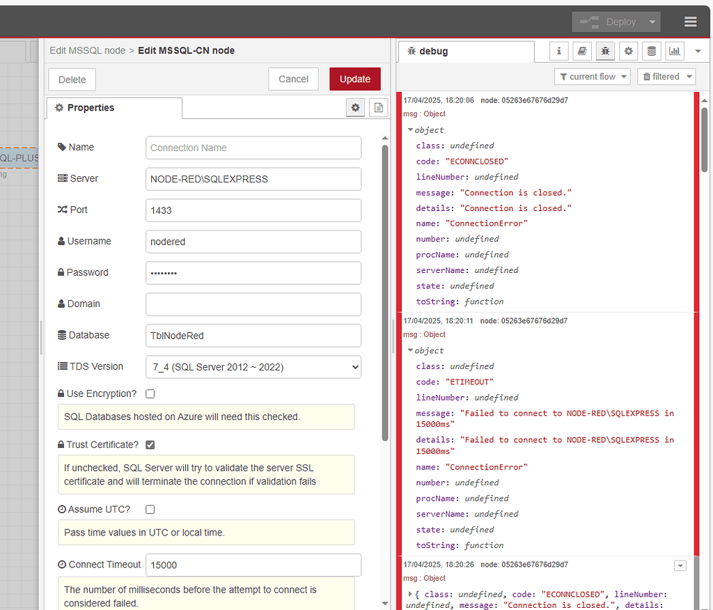Click the Update button
713x610 pixels.
click(354, 79)
